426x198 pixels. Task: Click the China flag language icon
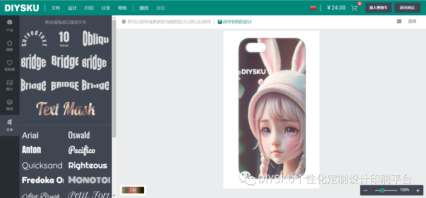coord(313,8)
